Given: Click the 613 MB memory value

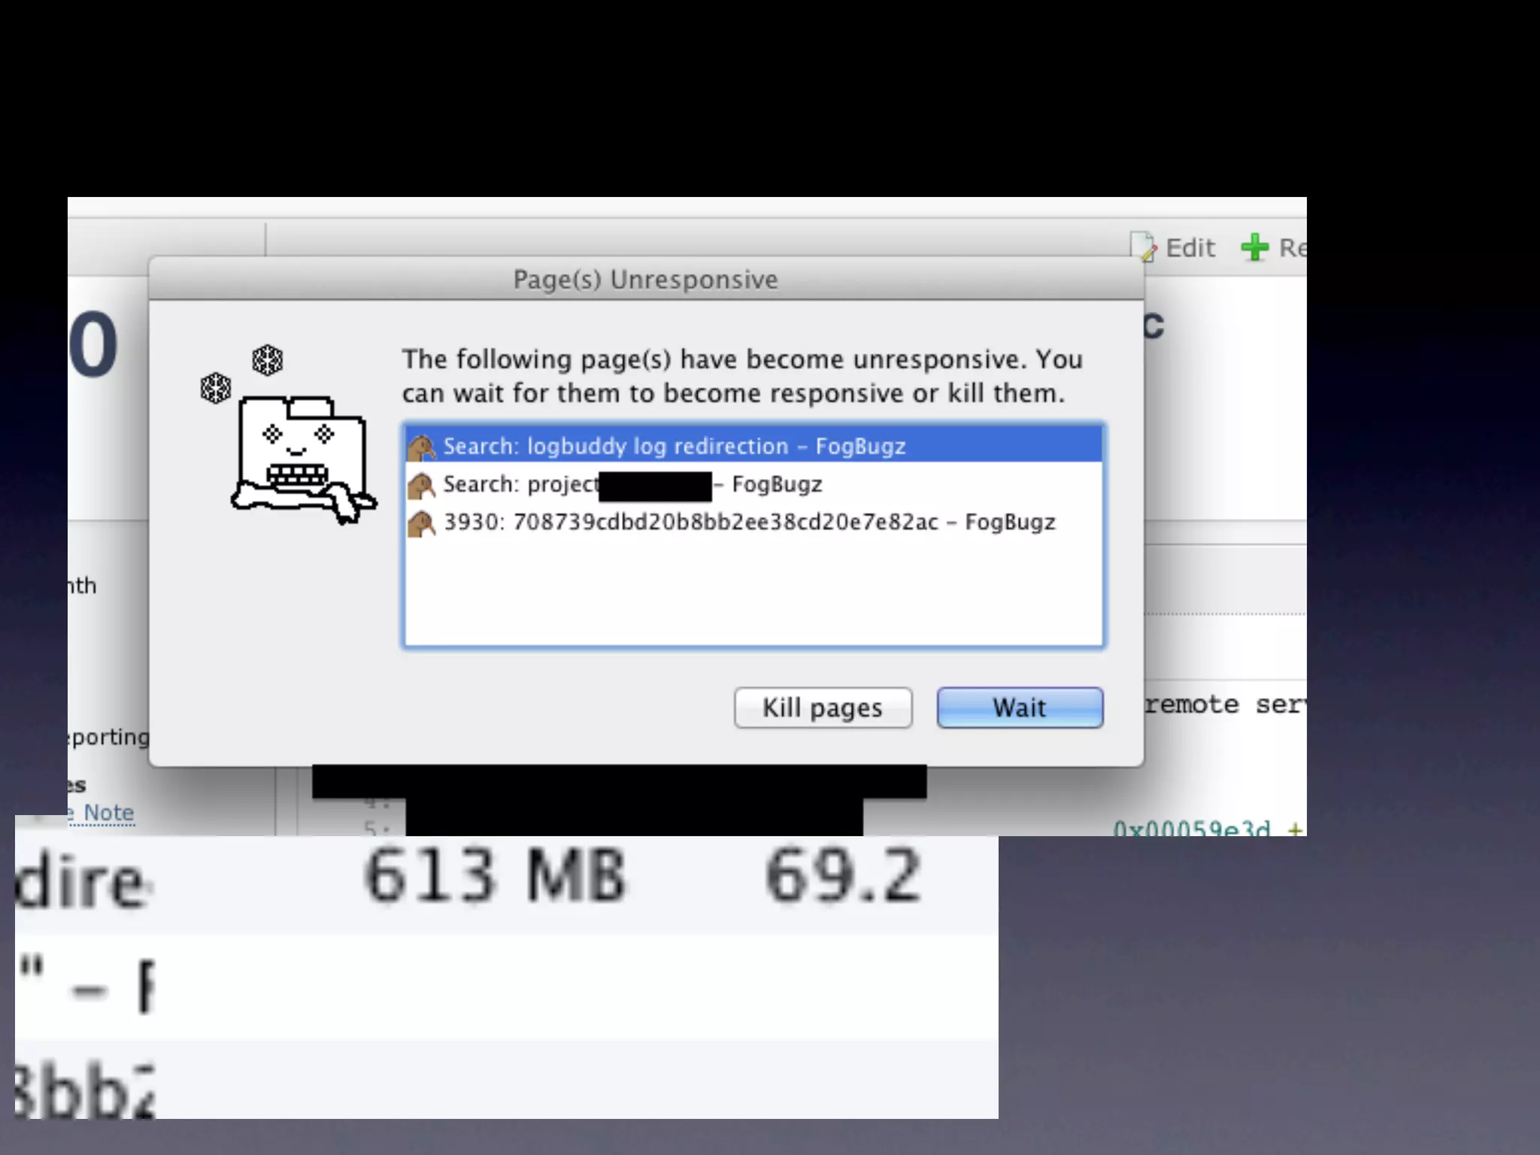Looking at the screenshot, I should point(495,875).
